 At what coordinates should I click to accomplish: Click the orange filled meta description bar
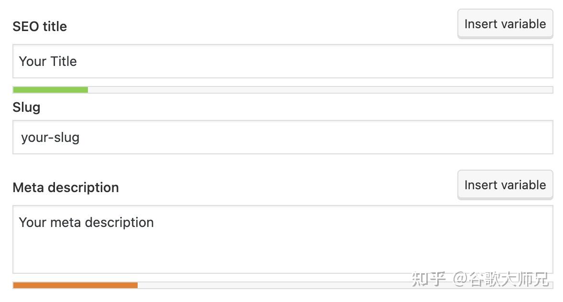click(x=75, y=285)
